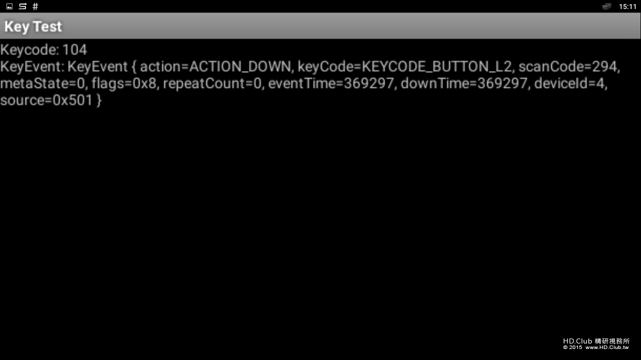Click the flags=0x8 value

coord(124,83)
